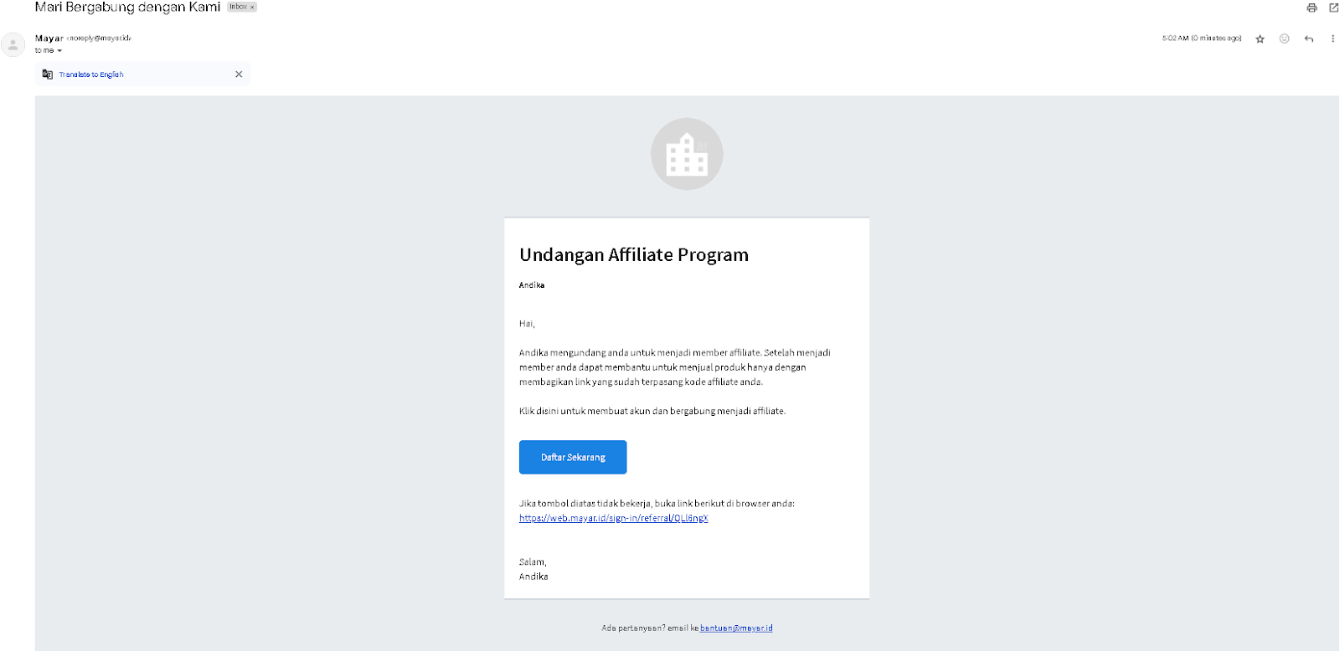Click the 5:02 AM timestamp
This screenshot has height=651, width=1340.
tap(1202, 38)
